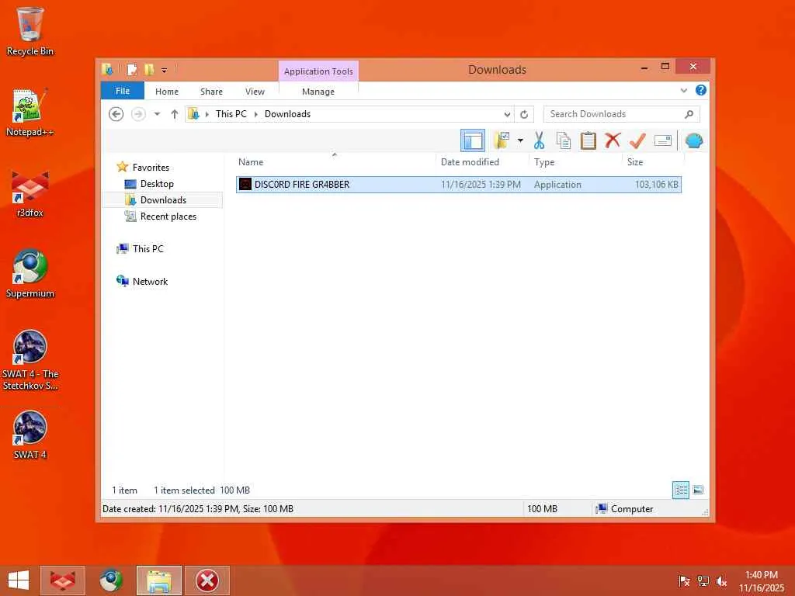Open the View ribbon tab
This screenshot has width=795, height=596.
(255, 92)
